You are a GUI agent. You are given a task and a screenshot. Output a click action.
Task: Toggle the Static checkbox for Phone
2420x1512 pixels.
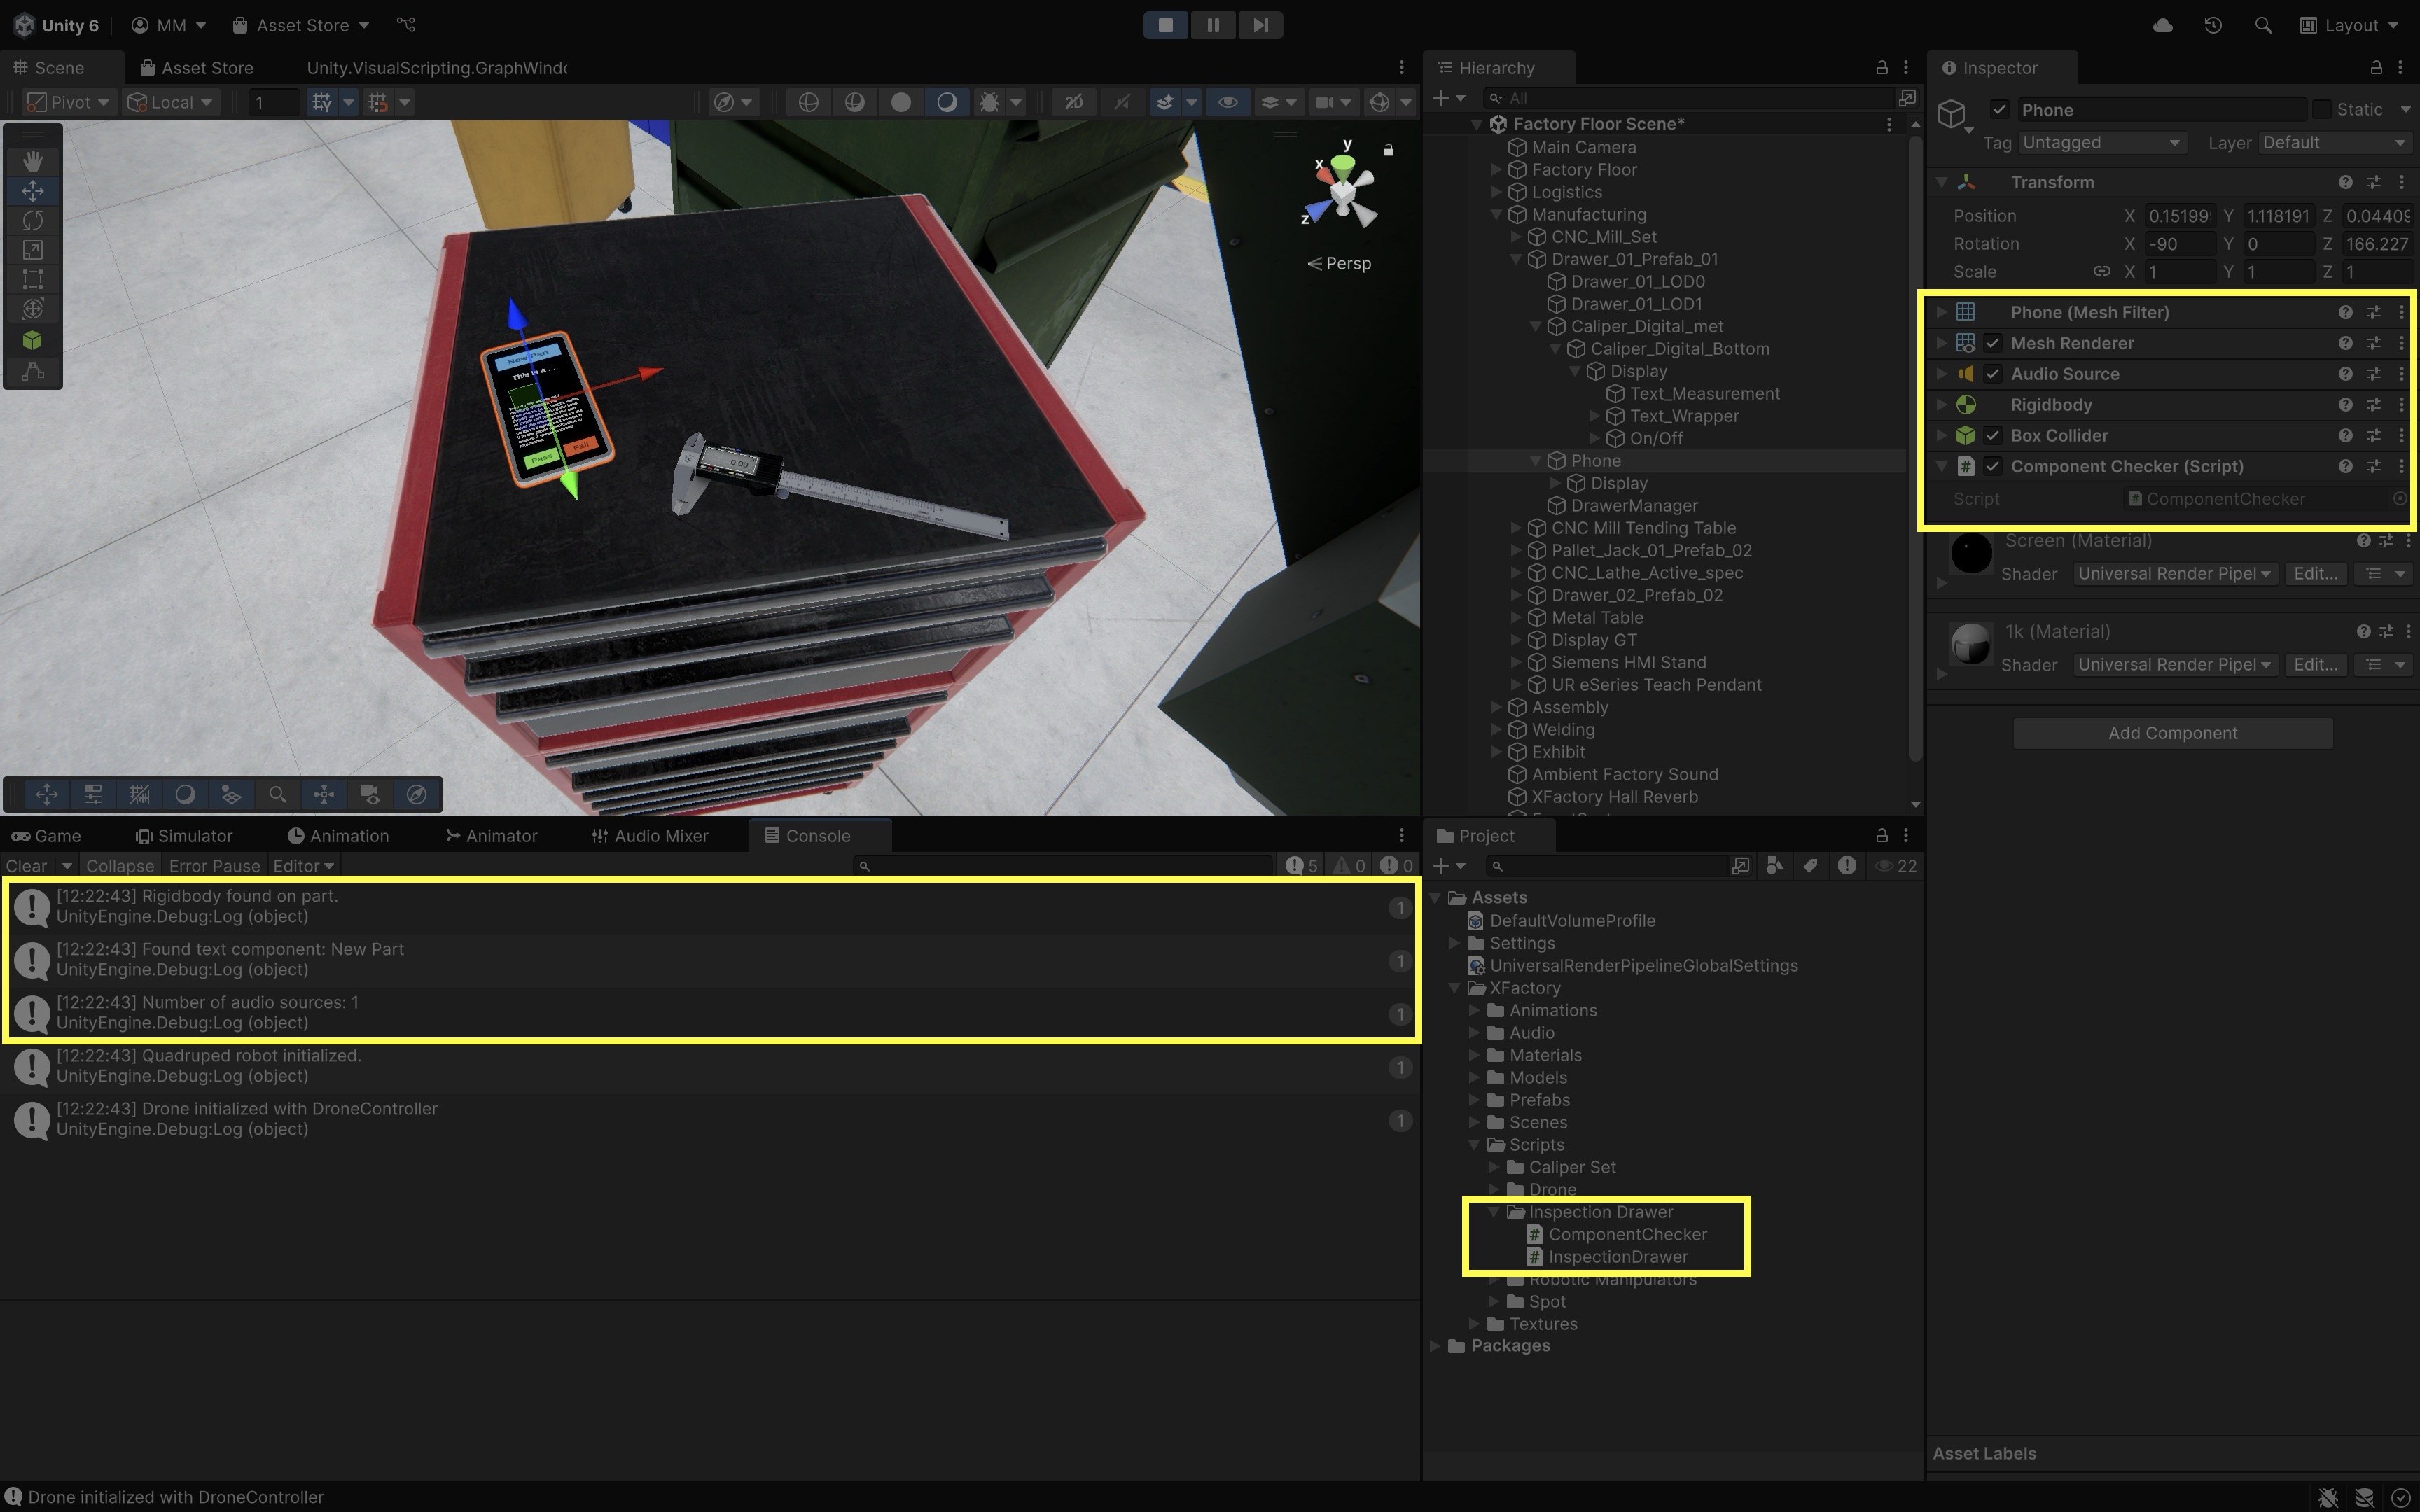coord(2321,109)
